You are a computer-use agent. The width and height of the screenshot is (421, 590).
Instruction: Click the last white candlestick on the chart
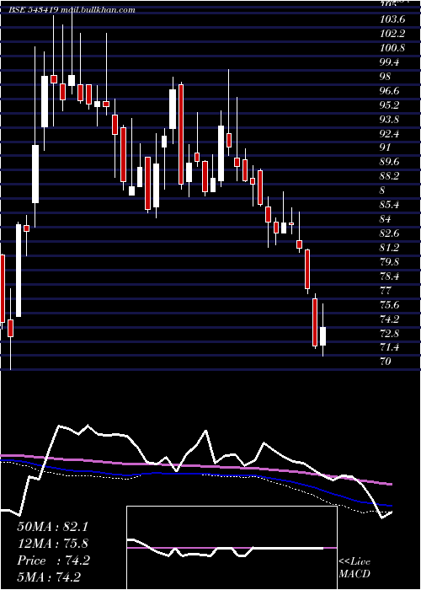pos(322,336)
